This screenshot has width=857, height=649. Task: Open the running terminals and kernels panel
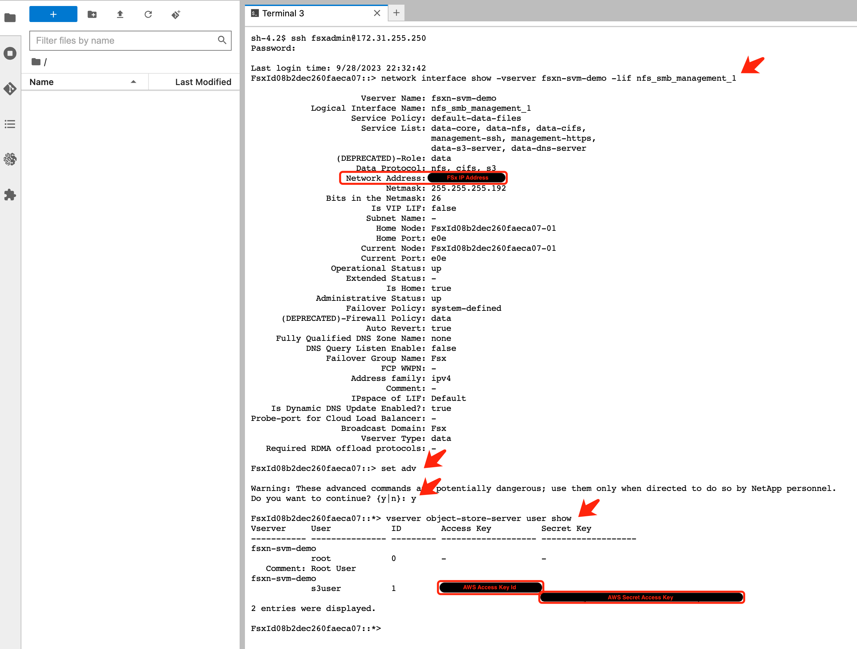[10, 53]
